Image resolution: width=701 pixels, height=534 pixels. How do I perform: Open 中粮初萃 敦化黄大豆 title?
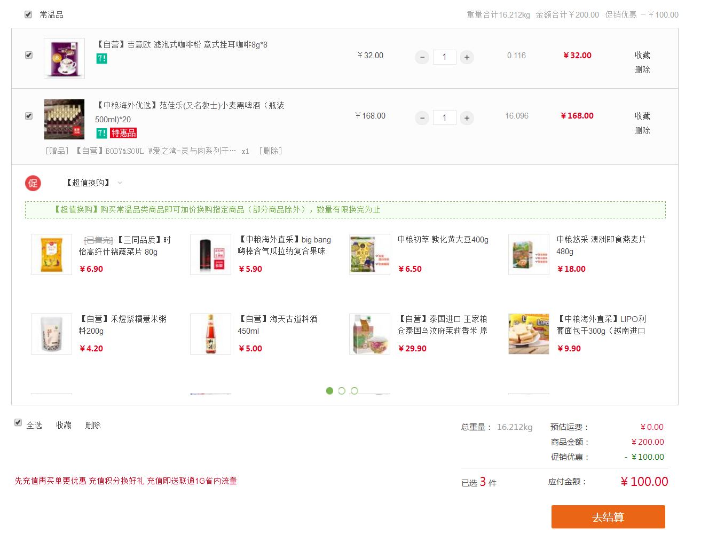443,240
